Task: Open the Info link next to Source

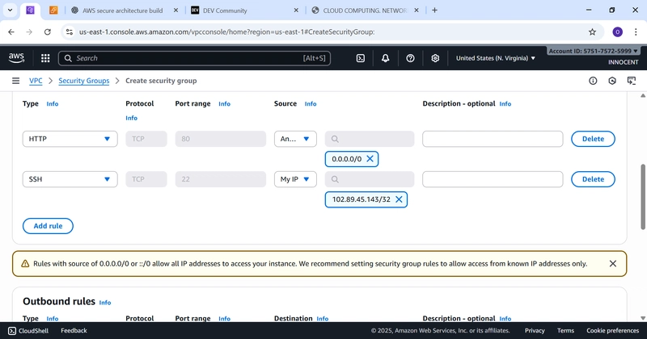Action: 311,104
